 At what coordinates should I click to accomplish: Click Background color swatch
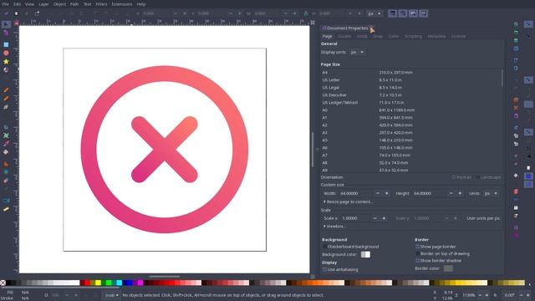(365, 254)
